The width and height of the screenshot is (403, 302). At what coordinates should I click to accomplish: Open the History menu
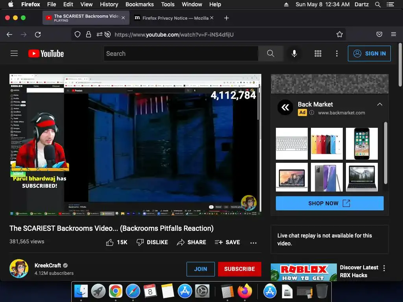point(109,4)
